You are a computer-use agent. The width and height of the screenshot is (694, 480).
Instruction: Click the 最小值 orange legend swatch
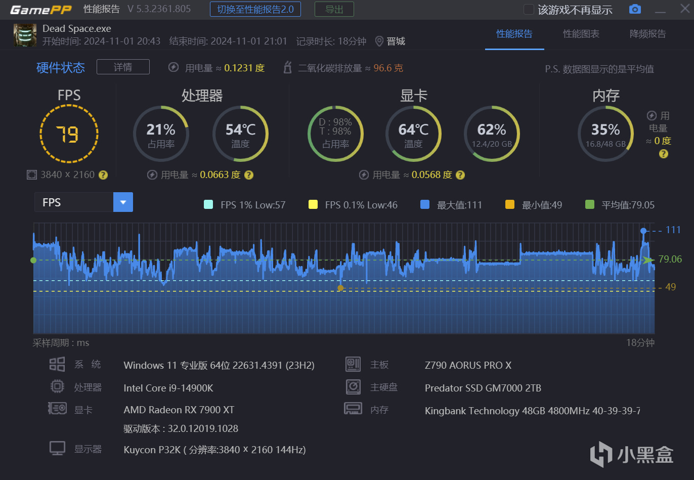(510, 204)
